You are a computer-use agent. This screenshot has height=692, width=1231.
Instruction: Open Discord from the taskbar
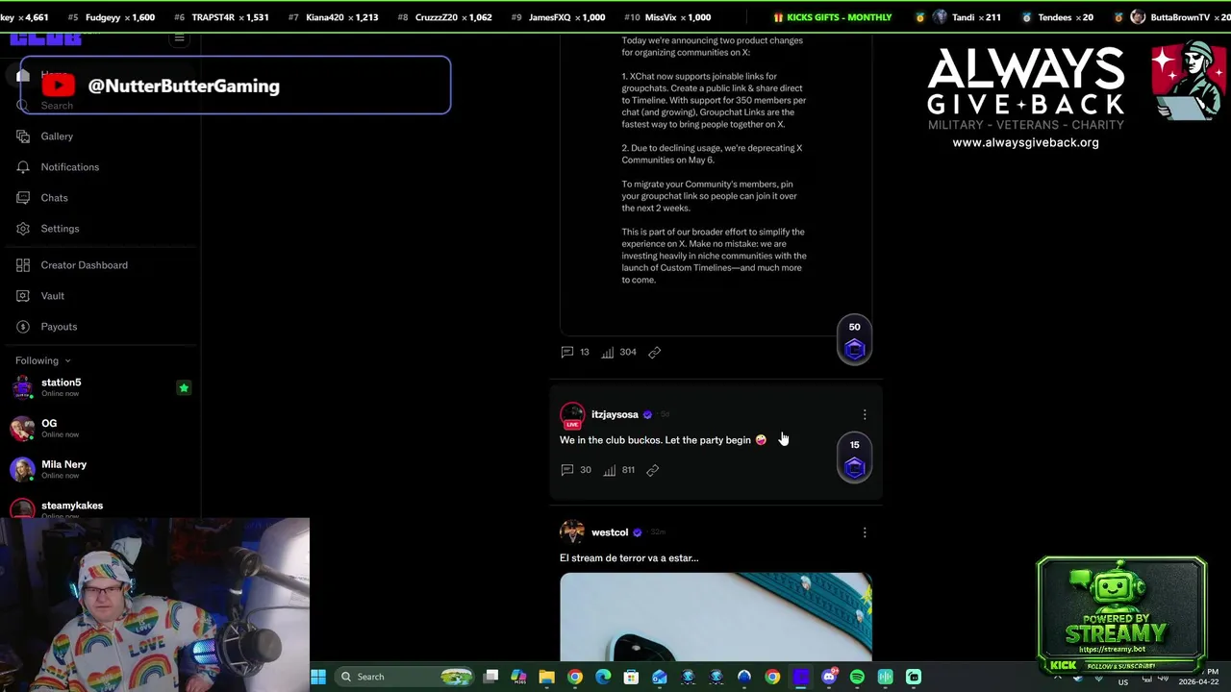click(x=829, y=677)
